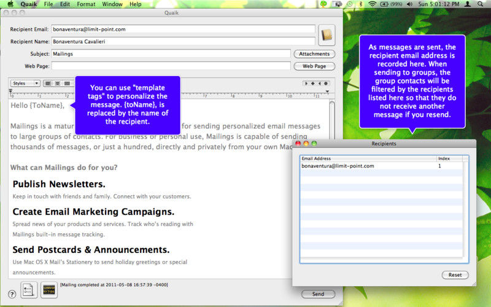
Task: Click the right-pointing tab stop arrow
Action: (306, 84)
